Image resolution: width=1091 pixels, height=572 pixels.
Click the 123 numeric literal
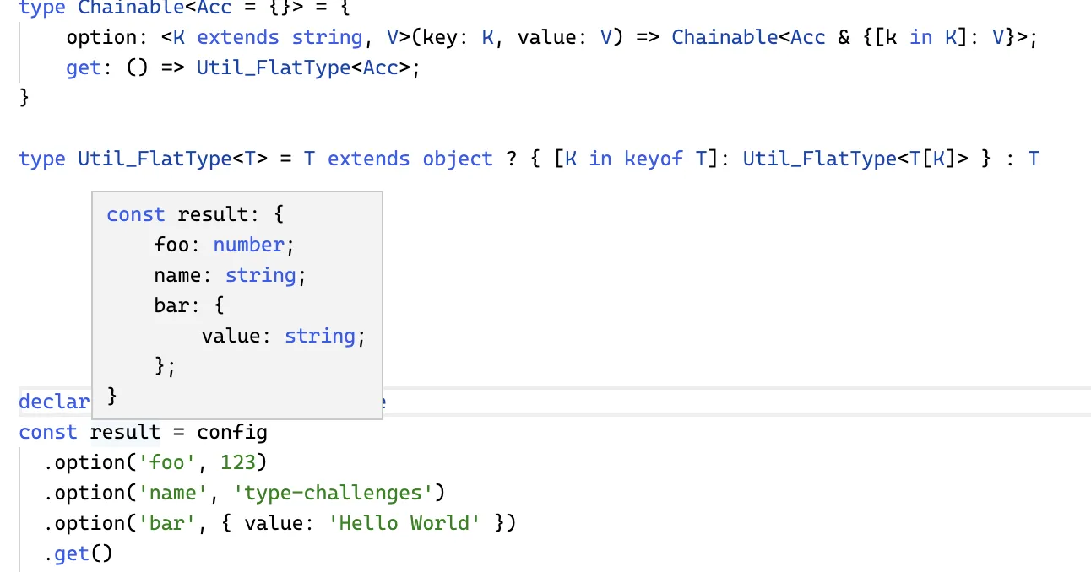coord(237,463)
